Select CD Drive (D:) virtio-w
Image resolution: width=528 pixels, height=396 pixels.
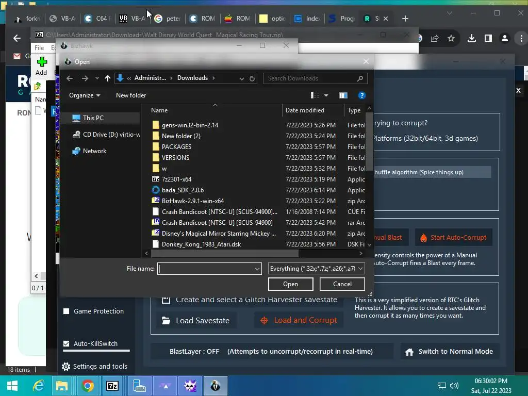[106, 135]
